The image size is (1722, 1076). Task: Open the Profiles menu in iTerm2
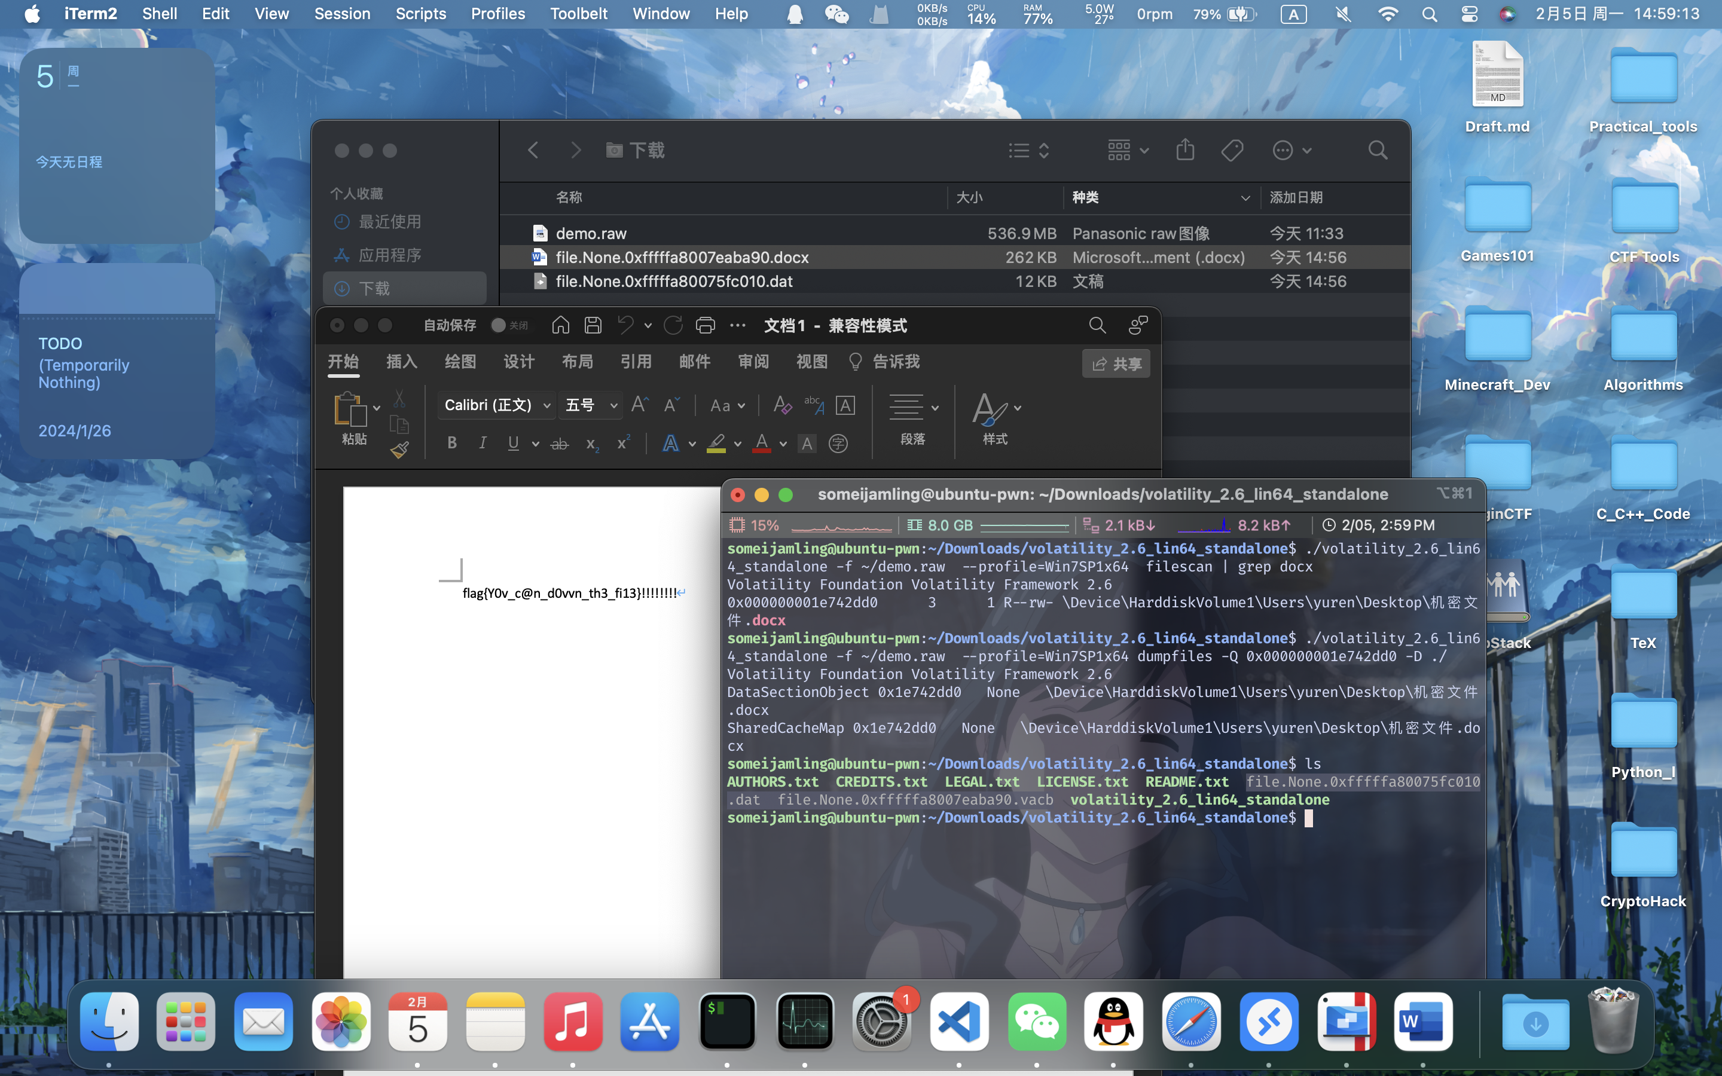(x=497, y=14)
